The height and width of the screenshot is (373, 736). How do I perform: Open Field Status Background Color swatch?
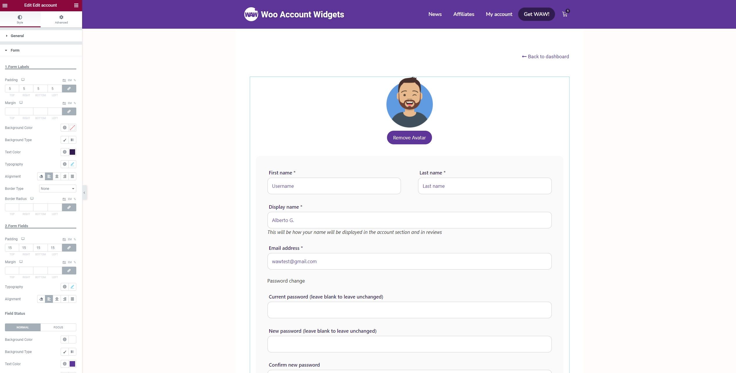point(73,339)
